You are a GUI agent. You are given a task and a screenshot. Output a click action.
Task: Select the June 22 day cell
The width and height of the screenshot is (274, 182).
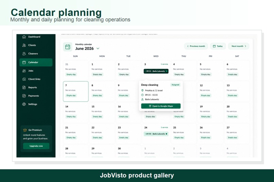tap(102, 134)
